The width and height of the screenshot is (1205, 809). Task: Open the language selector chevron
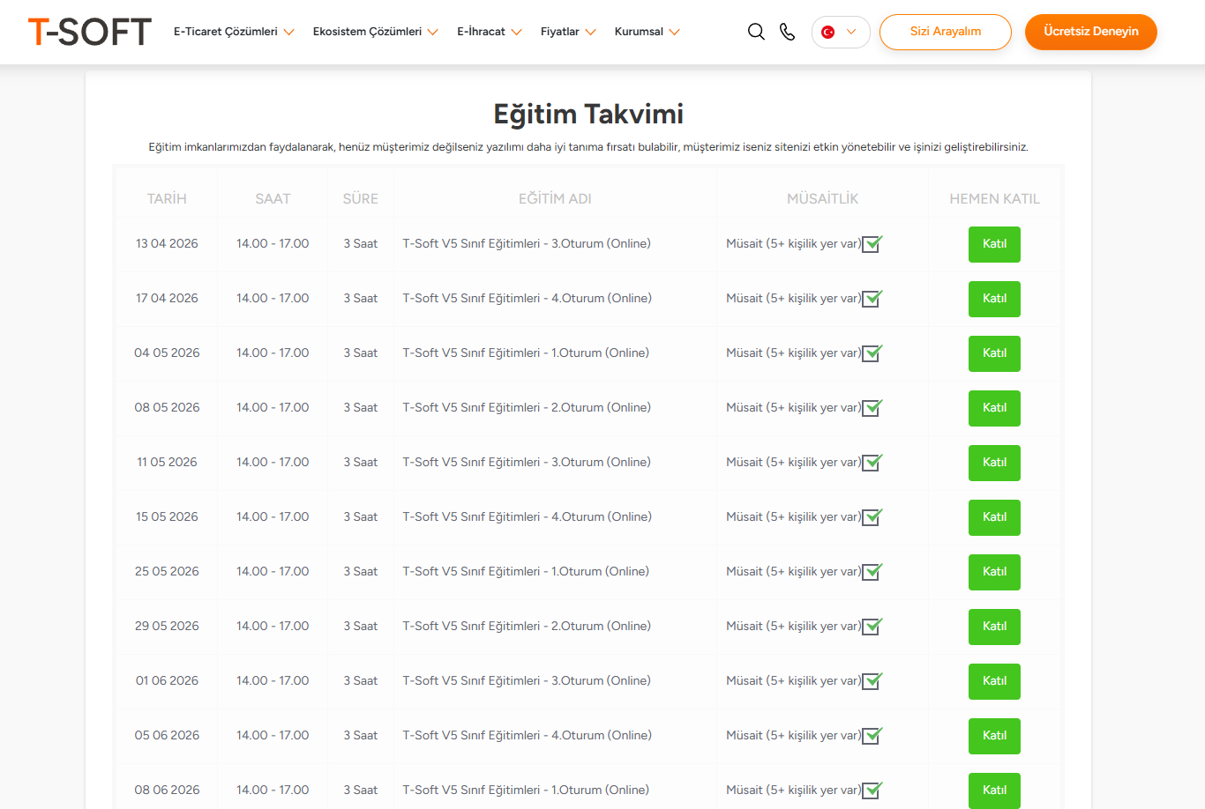pos(851,32)
